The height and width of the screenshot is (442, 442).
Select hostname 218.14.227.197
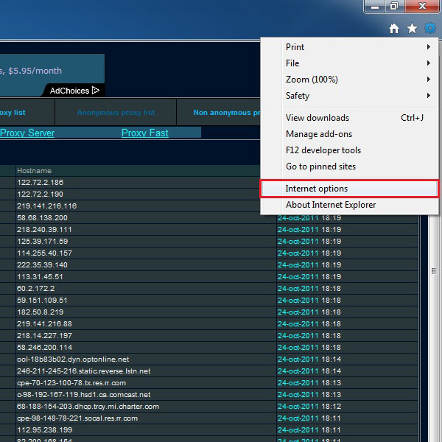click(x=44, y=336)
